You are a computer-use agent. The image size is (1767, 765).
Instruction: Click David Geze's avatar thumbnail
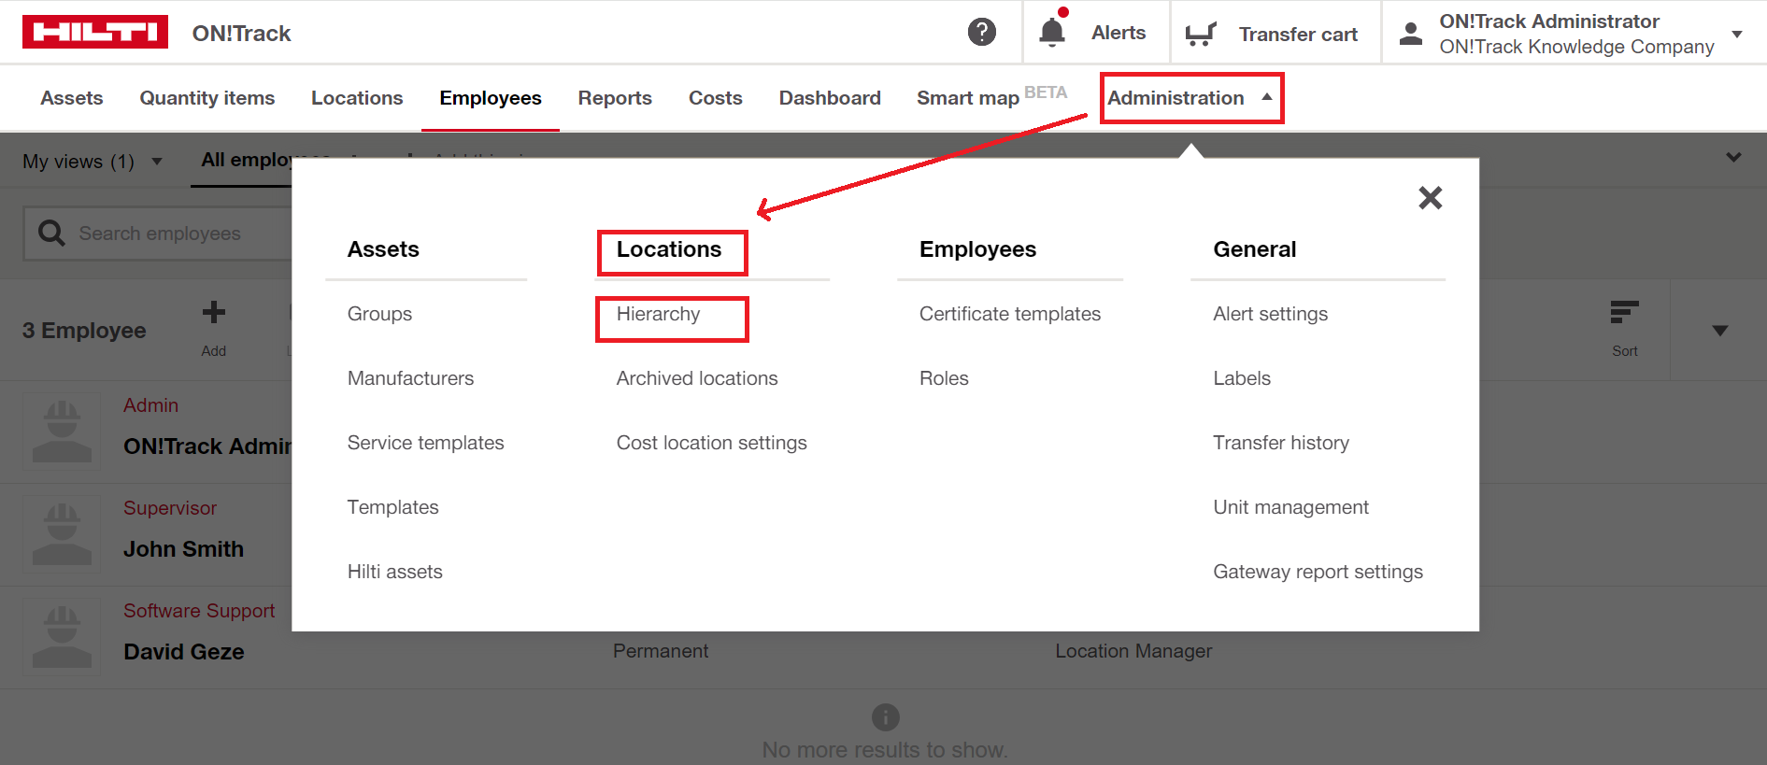pos(62,637)
